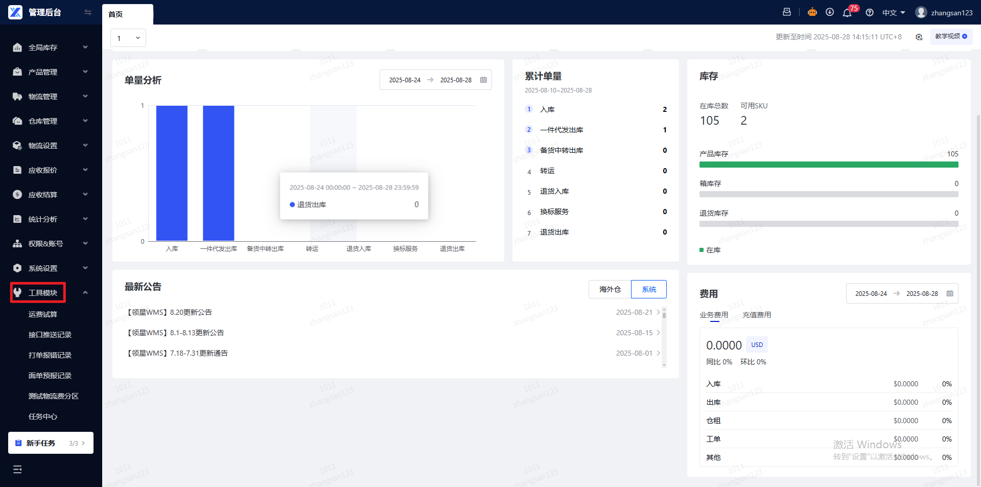Click the inbox icon in top bar
Image resolution: width=981 pixels, height=487 pixels.
point(787,12)
